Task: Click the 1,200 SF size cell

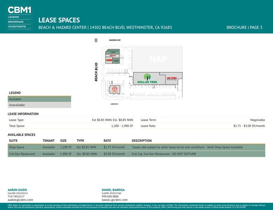Action: [x=66, y=147]
